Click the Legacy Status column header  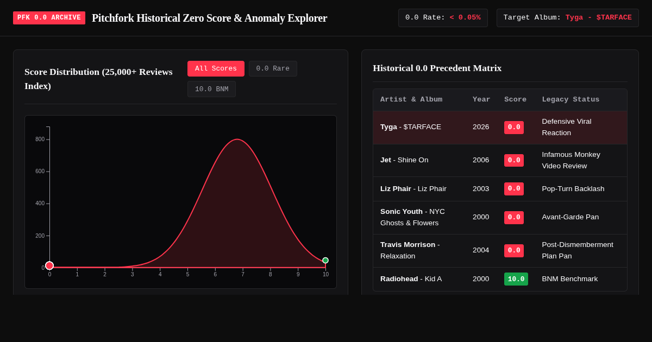click(x=570, y=100)
